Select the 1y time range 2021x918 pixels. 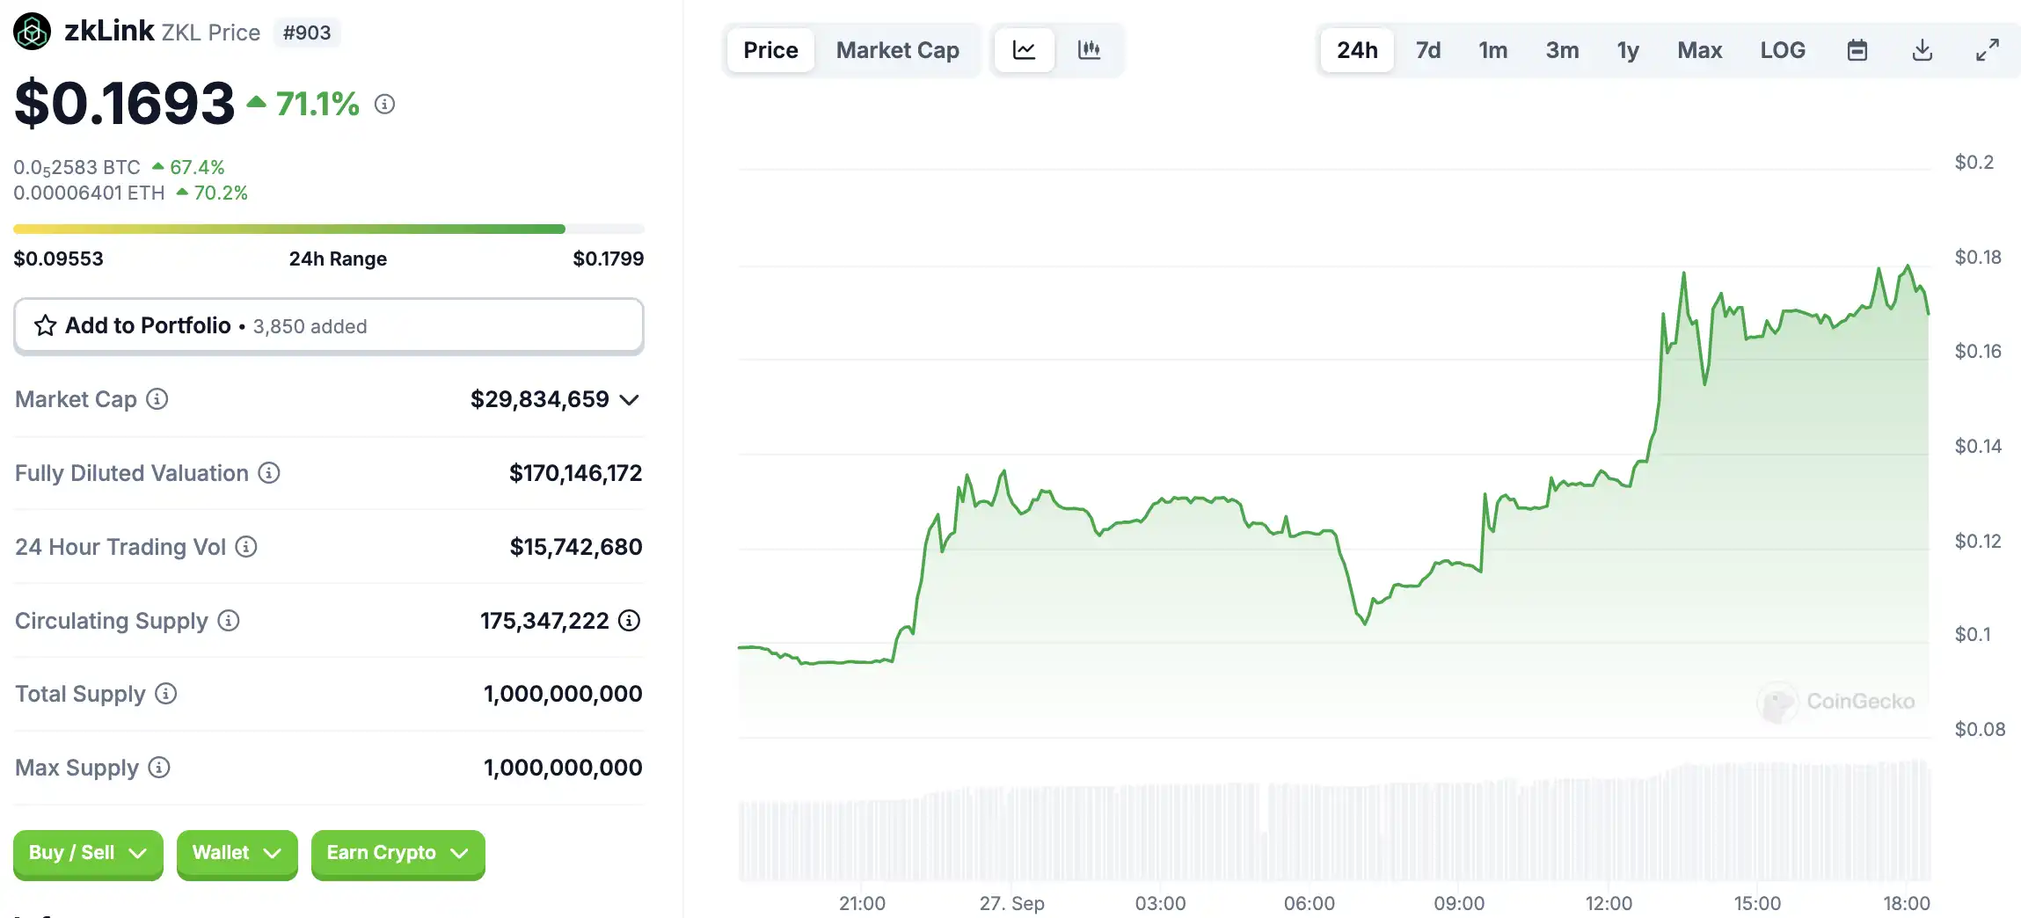tap(1628, 50)
